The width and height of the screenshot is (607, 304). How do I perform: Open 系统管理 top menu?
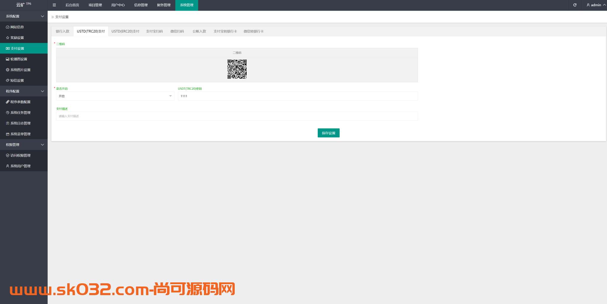187,5
